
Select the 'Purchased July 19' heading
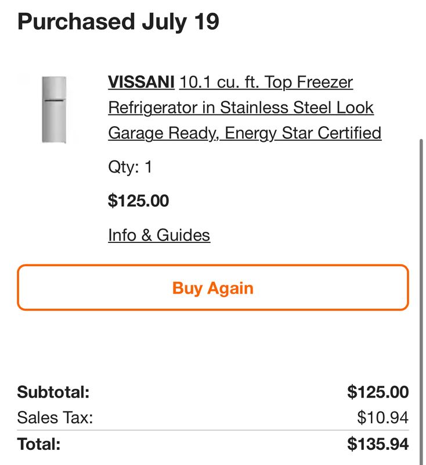pyautogui.click(x=118, y=22)
